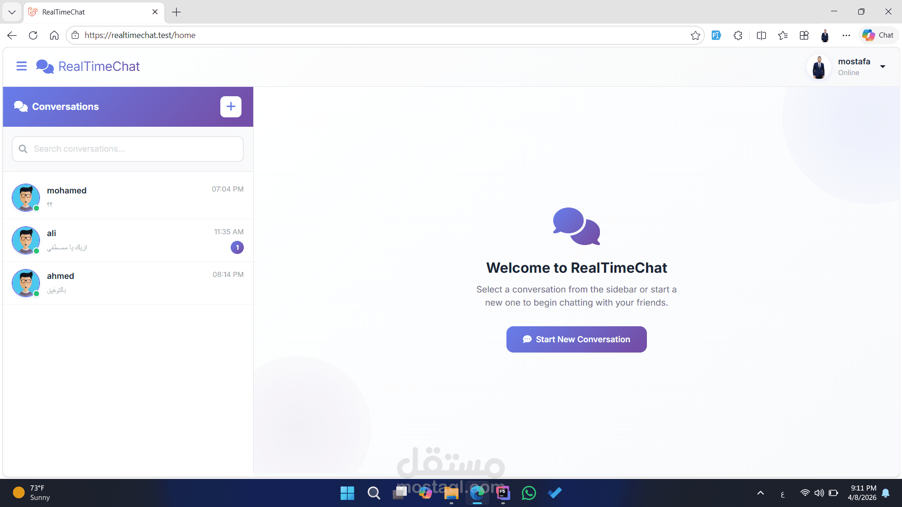The width and height of the screenshot is (902, 507).
Task: Expand hidden system tray icons
Action: [760, 493]
